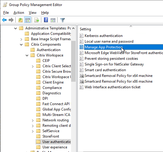Select the Application Compatibility folder

[51, 34]
